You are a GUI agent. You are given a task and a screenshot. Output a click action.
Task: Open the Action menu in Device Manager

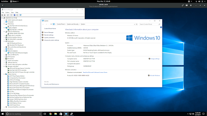coord(7,12)
